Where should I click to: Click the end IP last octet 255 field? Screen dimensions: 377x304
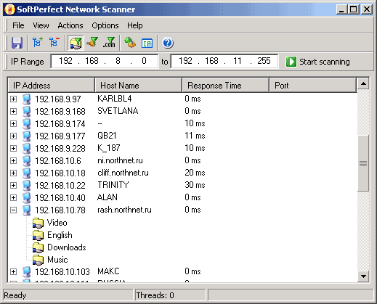264,61
